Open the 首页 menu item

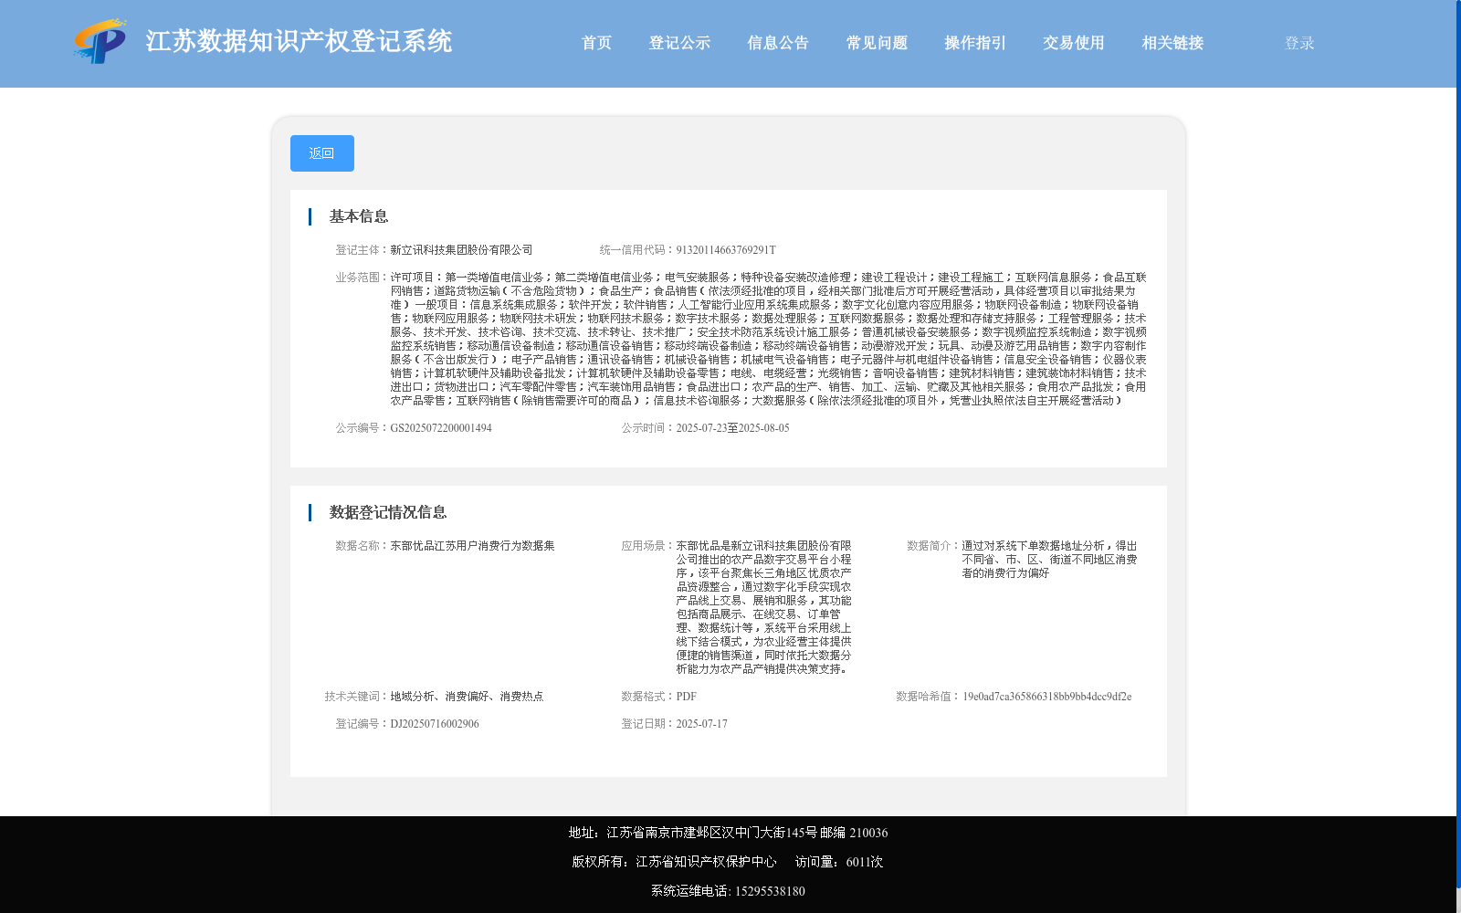point(596,43)
